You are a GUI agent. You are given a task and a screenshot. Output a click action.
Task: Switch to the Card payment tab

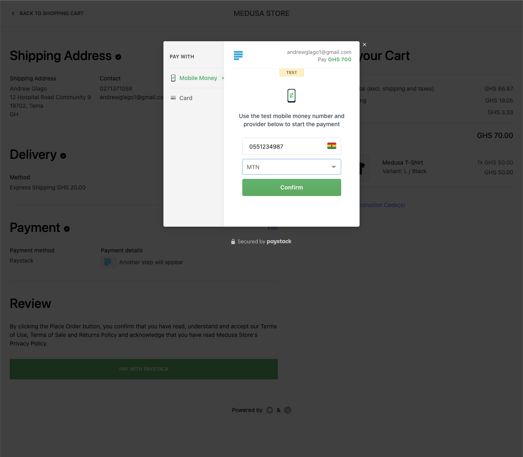pos(186,98)
